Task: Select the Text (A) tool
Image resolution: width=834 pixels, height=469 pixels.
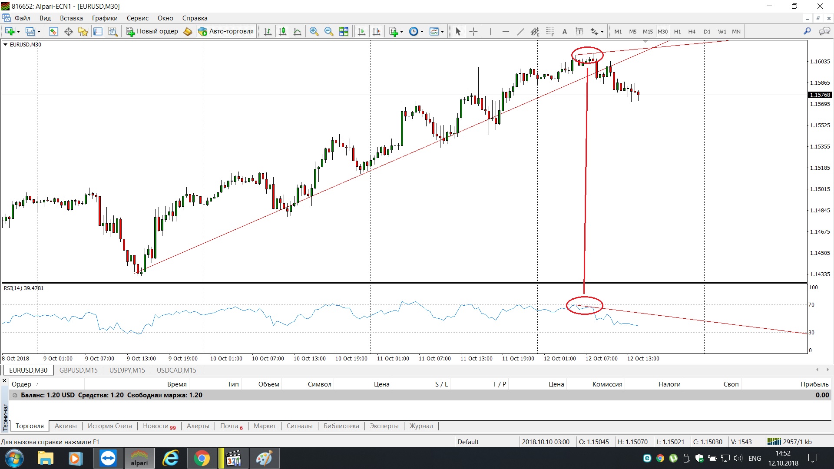Action: click(564, 31)
